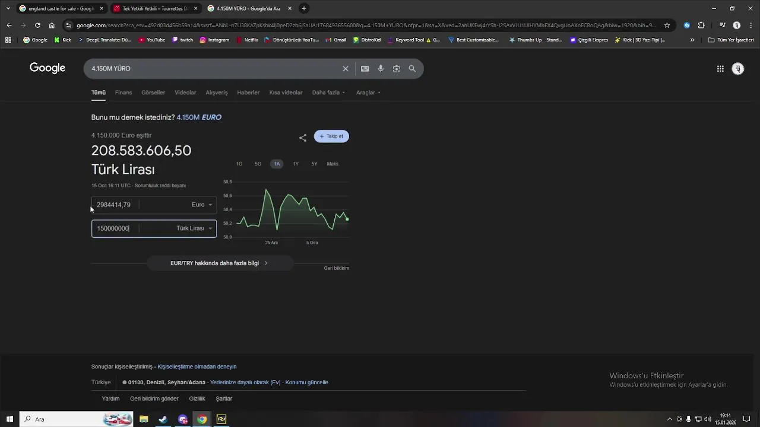Image resolution: width=760 pixels, height=427 pixels.
Task: Click the Chrome icon in the taskbar
Action: click(x=202, y=419)
